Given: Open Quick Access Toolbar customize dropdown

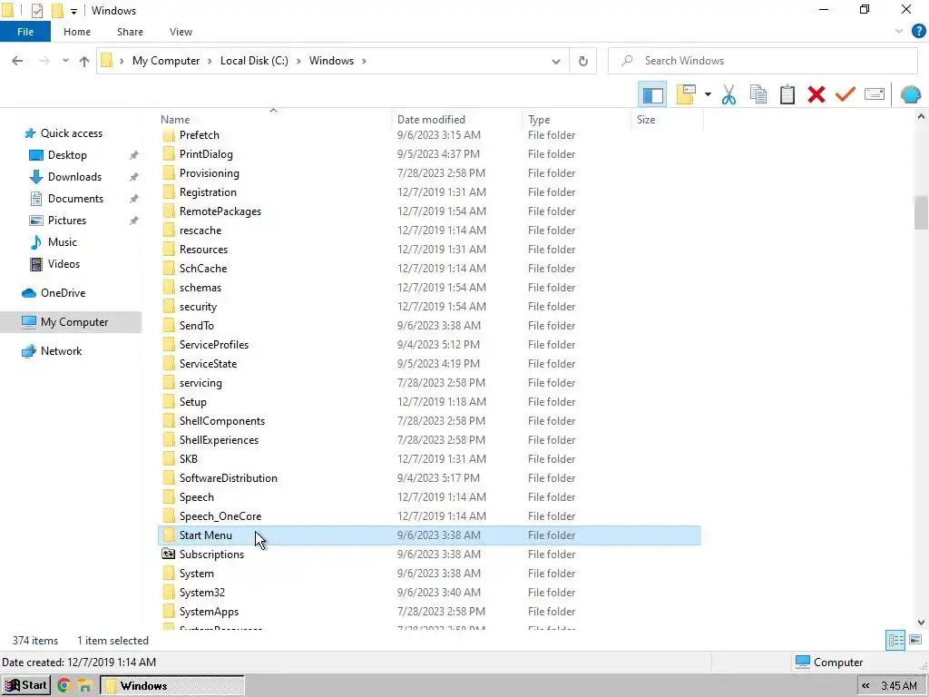Looking at the screenshot, I should point(73,11).
